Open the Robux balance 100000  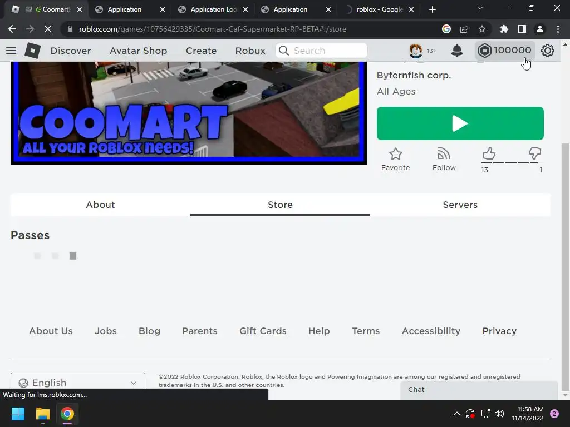tap(504, 51)
